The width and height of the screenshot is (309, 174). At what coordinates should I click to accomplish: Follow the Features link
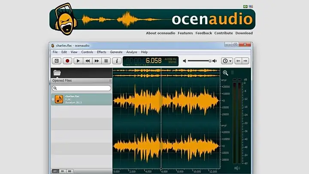pos(185,33)
